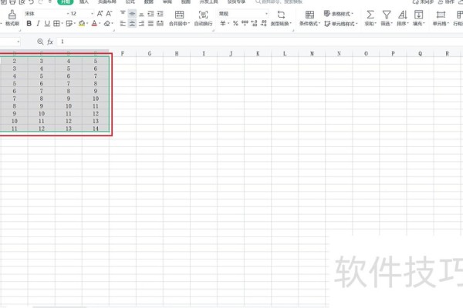
Task: Toggle left horizontal alignment
Action: point(123,23)
